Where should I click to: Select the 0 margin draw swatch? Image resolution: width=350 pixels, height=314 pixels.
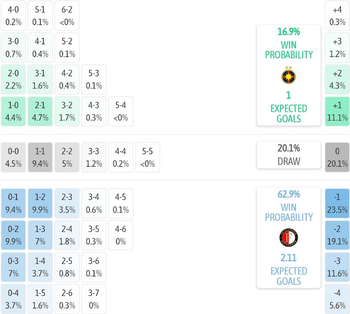coord(337,157)
